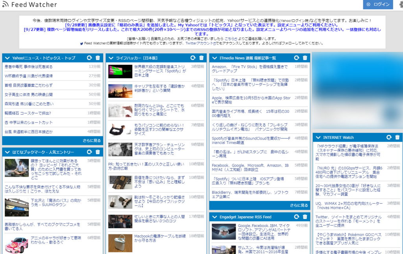This screenshot has height=254, width=403.
Task: Open headline 台風 来週前半に西日本接近か
Action: 28,132
